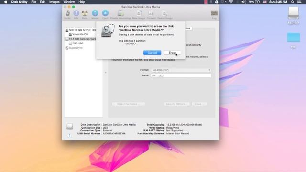306x172 pixels.
Task: Click the Verify microscope toolbar icon
Action: [67, 13]
